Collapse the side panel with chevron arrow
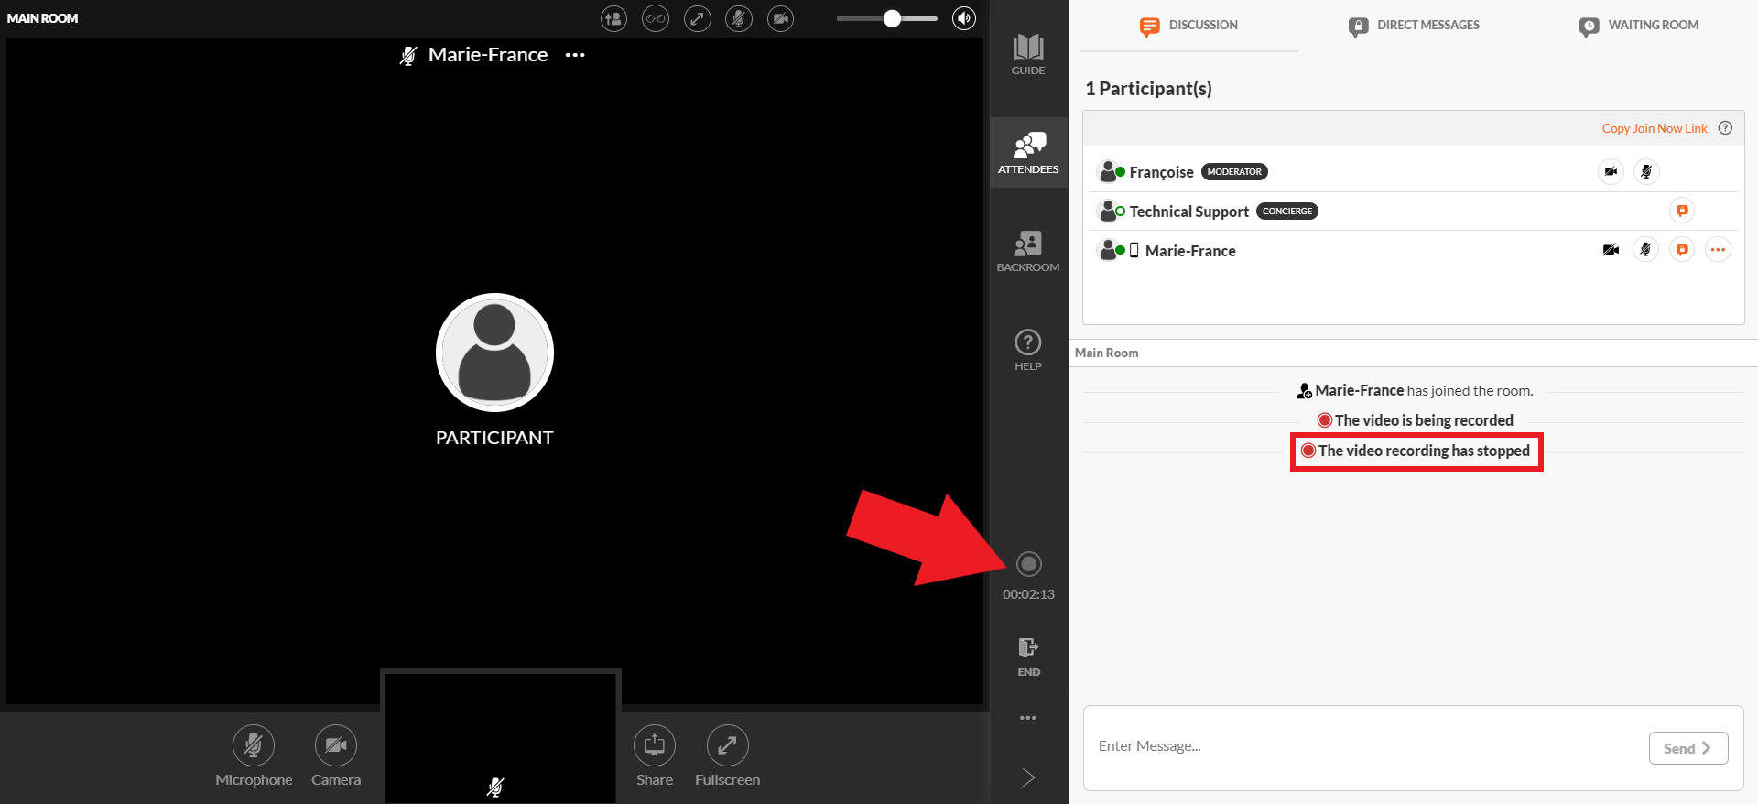Screen dimensions: 1758x804 [1028, 777]
